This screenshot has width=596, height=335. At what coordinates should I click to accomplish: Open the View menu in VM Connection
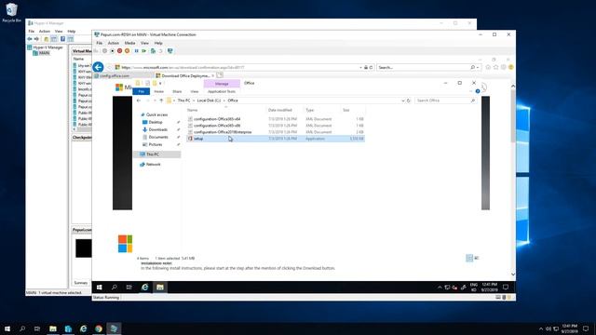tap(144, 43)
